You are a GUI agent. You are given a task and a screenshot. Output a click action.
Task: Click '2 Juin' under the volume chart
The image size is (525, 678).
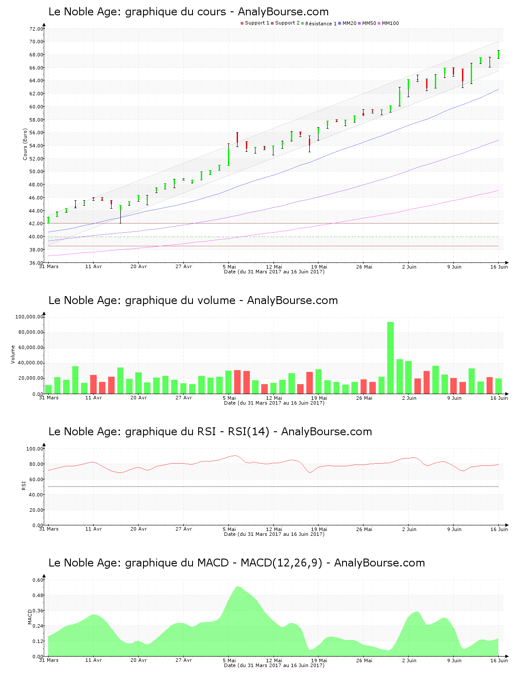pos(409,398)
